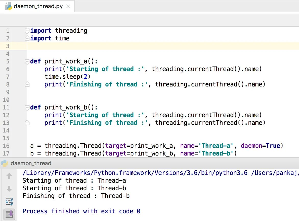The image size is (299, 221).
Task: Collapse the print_work_b function on line 11
Action: (27, 107)
